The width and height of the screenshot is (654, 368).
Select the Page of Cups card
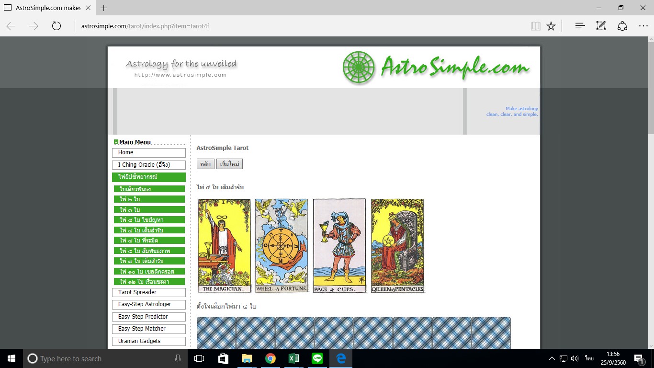339,246
